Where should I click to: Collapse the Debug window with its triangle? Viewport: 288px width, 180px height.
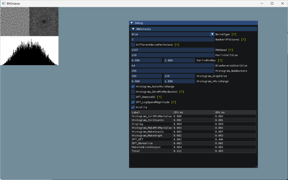point(132,23)
